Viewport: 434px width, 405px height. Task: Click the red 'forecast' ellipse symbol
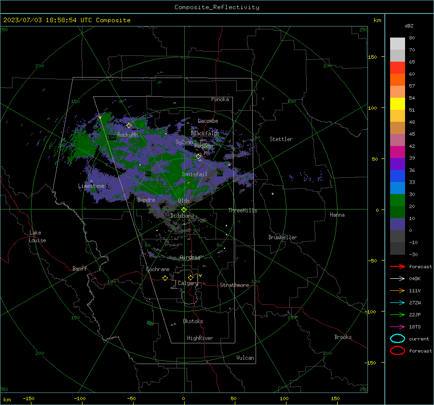tap(397, 351)
